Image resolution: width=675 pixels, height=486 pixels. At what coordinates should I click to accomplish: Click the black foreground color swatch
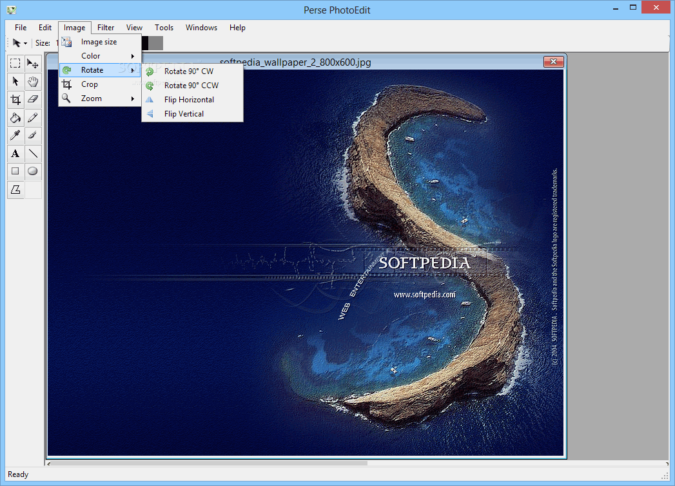coord(144,43)
